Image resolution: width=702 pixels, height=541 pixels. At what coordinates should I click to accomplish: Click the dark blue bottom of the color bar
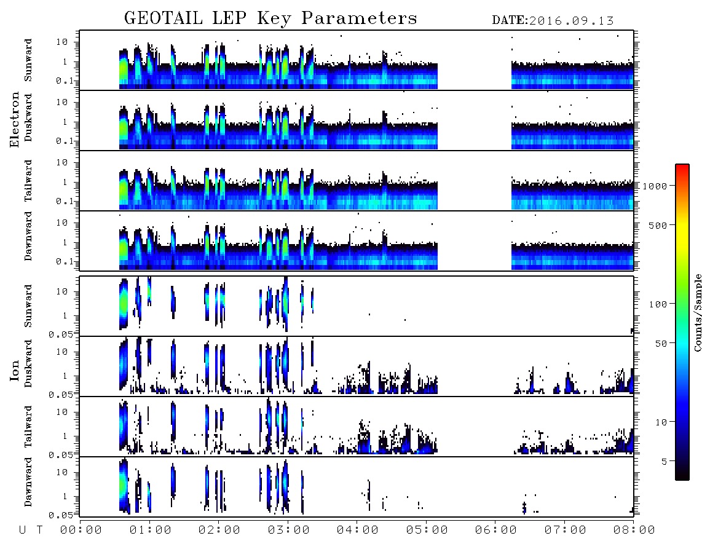pyautogui.click(x=682, y=457)
